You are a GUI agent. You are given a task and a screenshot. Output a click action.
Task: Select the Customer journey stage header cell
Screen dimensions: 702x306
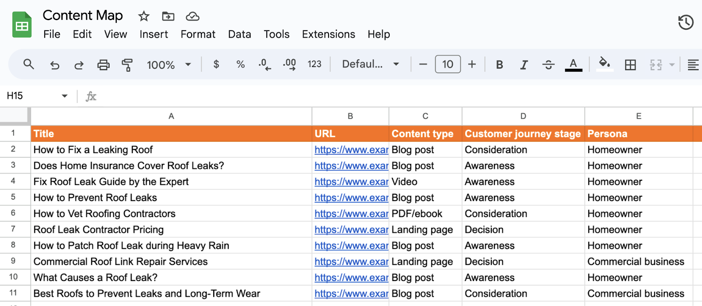[523, 134]
